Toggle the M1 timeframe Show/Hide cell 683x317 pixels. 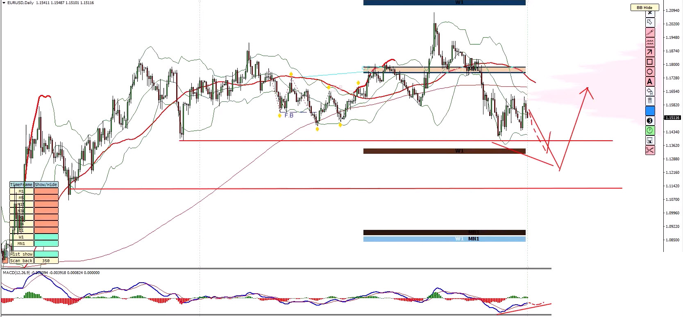[46, 191]
